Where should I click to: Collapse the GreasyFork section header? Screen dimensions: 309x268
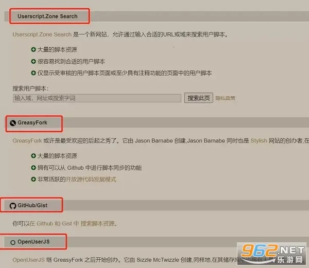pos(32,123)
